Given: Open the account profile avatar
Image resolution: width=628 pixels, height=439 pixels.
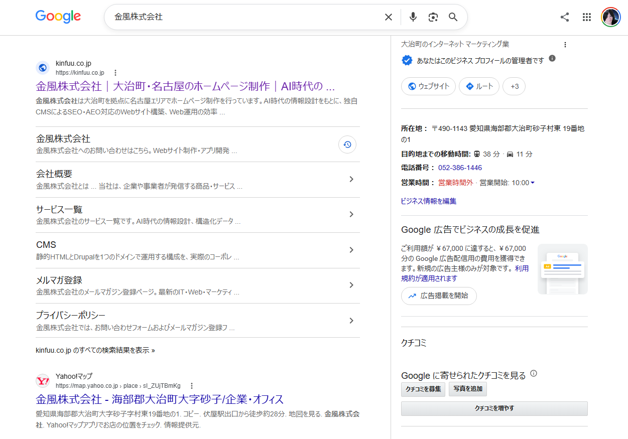Looking at the screenshot, I should 611,17.
